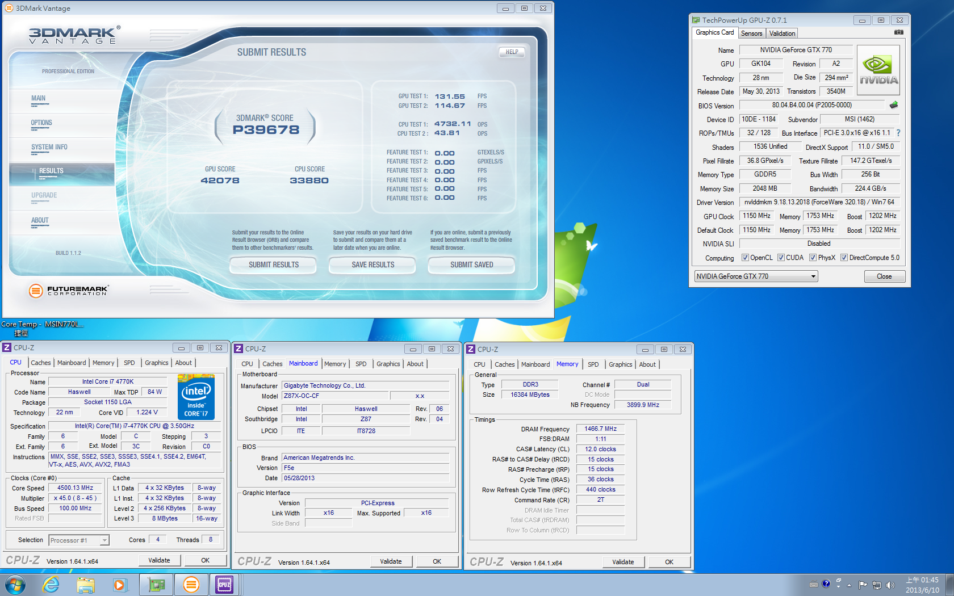The width and height of the screenshot is (954, 596).
Task: Open the Processor #1 selection dropdown
Action: [79, 540]
